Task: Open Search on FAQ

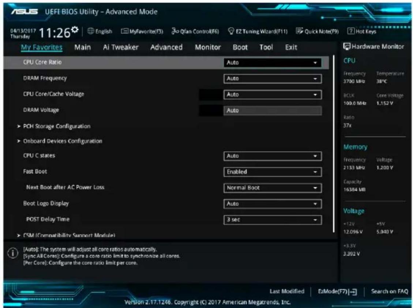Action: [x=389, y=292]
